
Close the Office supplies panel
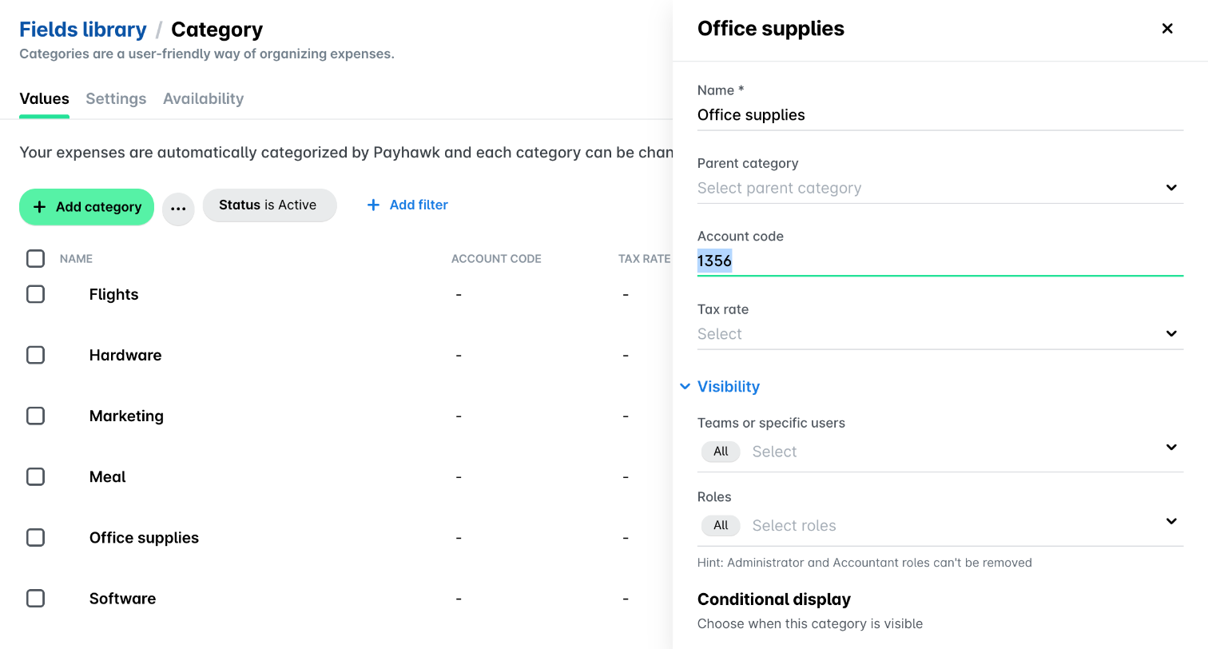click(1167, 29)
